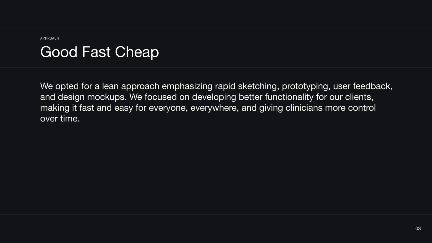
Task: Select the Good Fast Cheap slide title
Action: tap(99, 52)
